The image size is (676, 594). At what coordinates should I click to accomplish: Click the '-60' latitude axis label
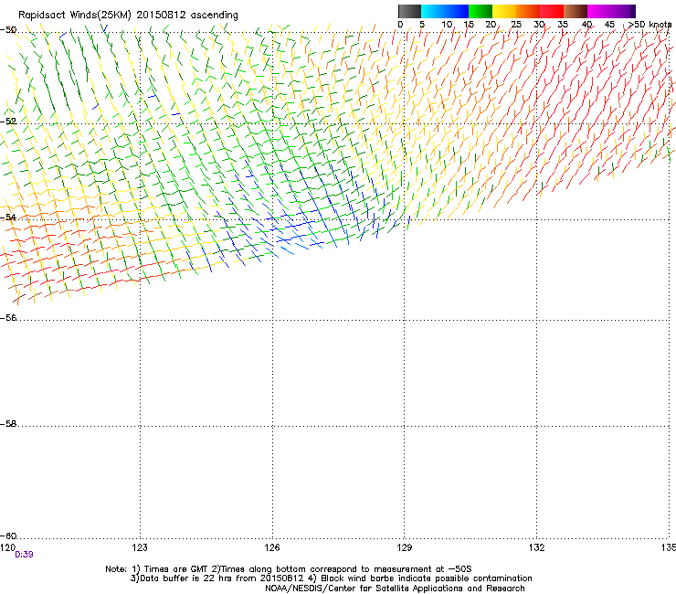tap(8, 536)
